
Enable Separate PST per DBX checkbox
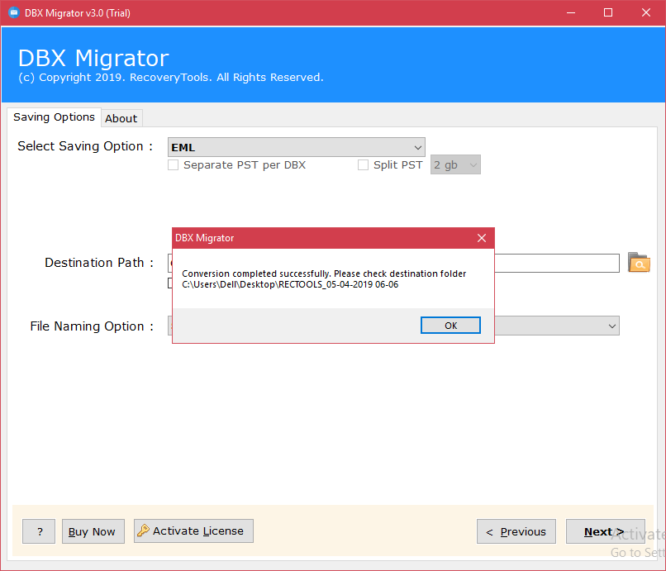click(173, 164)
